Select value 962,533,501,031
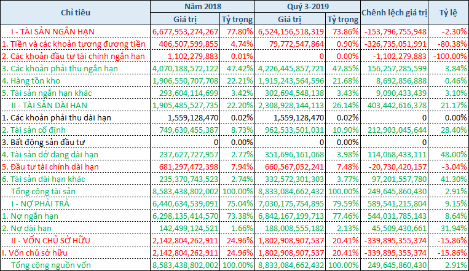 pos(293,130)
